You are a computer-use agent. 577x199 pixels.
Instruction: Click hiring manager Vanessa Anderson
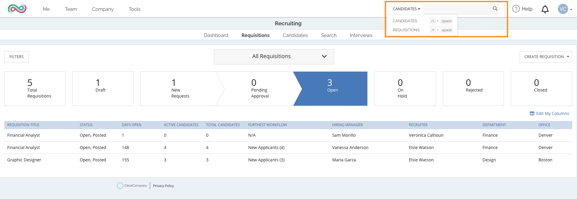point(350,148)
